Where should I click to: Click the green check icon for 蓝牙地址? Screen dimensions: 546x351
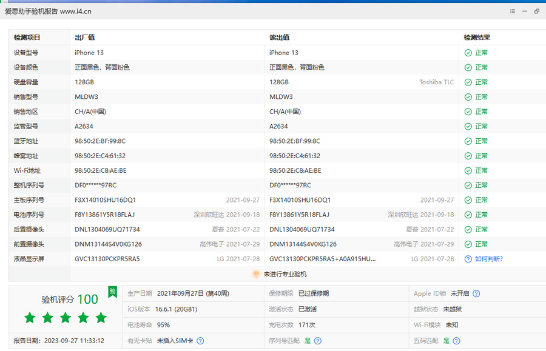[x=468, y=141]
